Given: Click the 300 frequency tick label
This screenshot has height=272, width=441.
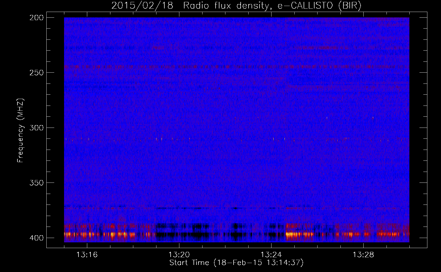Looking at the screenshot, I should pos(37,128).
